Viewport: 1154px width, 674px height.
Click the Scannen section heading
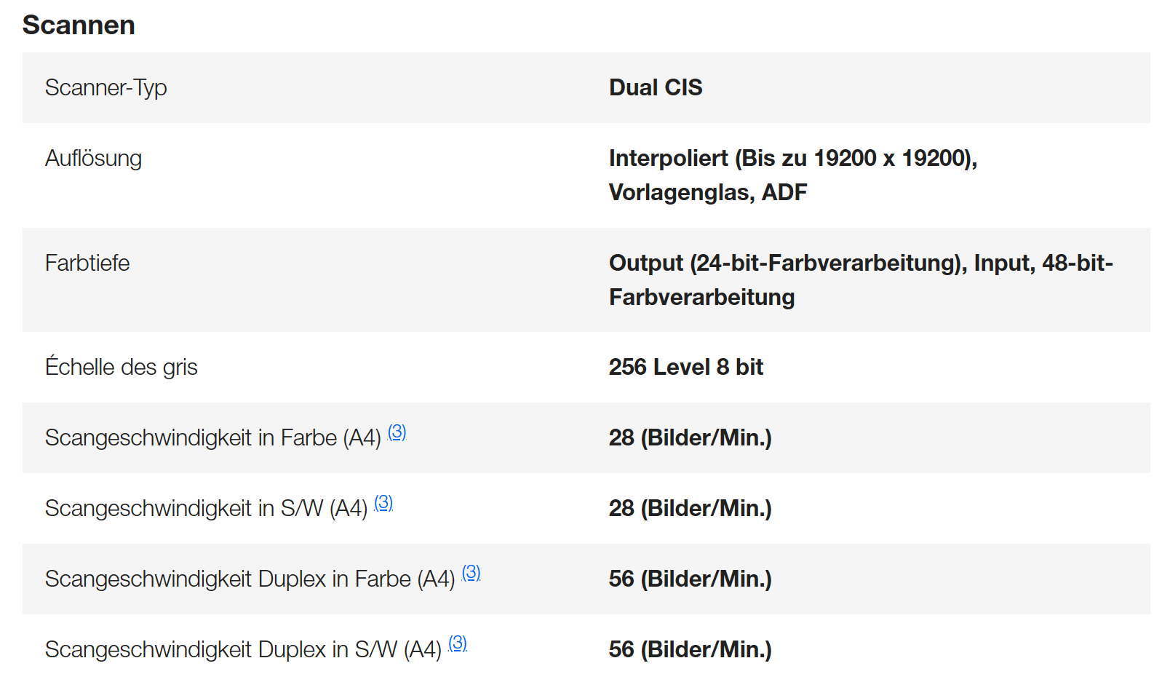pos(79,25)
